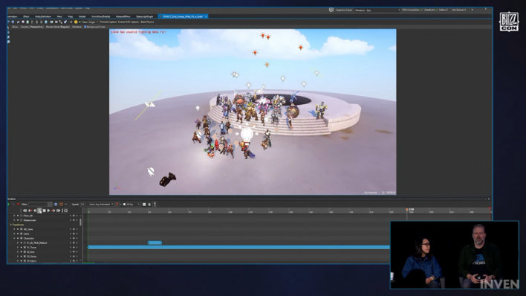Switch to the EntityDefinition tab
Image resolution: width=526 pixels, height=296 pixels.
[43, 16]
